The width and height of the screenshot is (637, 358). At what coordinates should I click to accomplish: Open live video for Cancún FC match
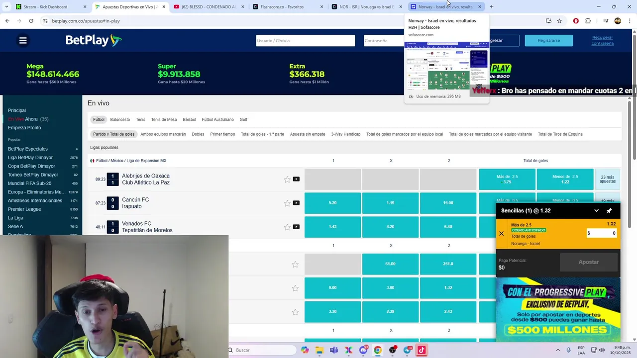pyautogui.click(x=296, y=203)
